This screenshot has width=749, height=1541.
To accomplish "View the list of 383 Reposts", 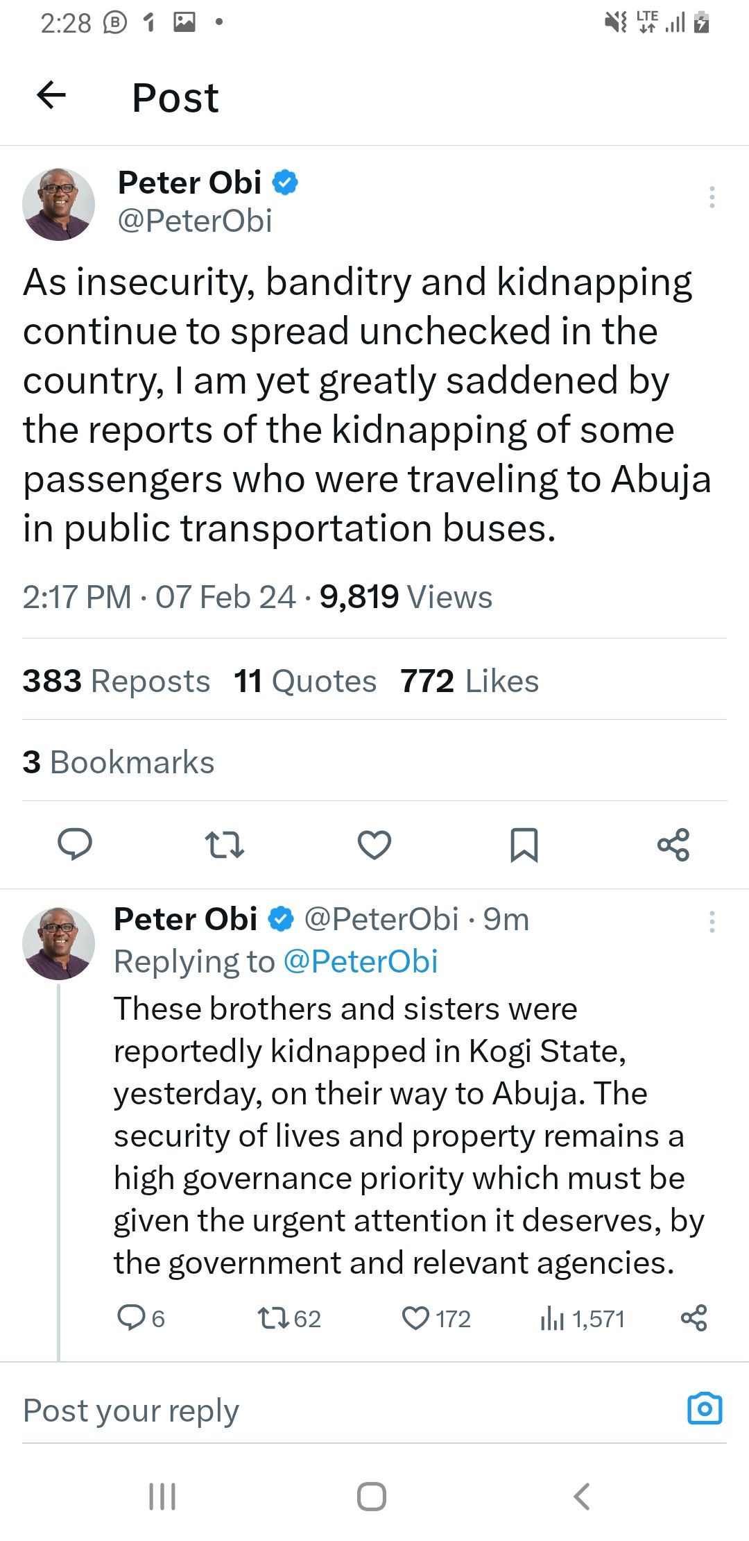I will point(116,681).
